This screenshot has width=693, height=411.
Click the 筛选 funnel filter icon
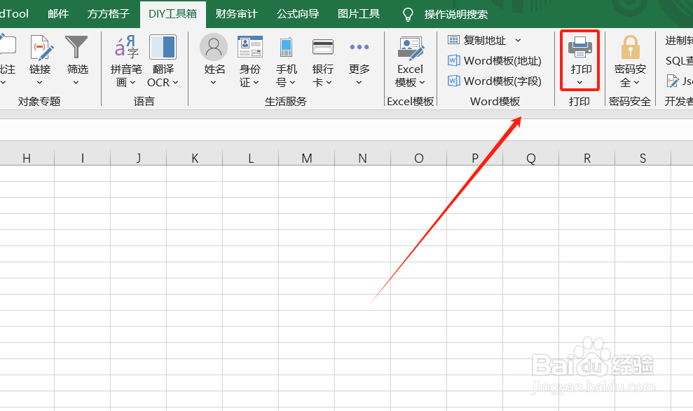click(x=76, y=47)
